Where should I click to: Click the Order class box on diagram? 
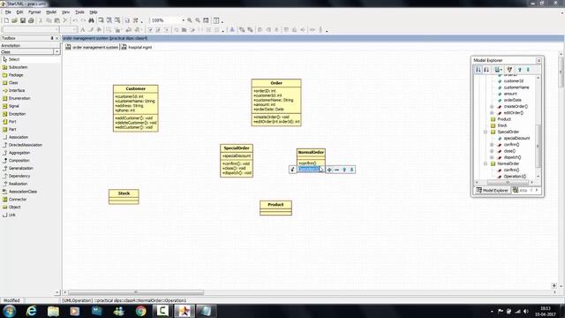point(276,102)
